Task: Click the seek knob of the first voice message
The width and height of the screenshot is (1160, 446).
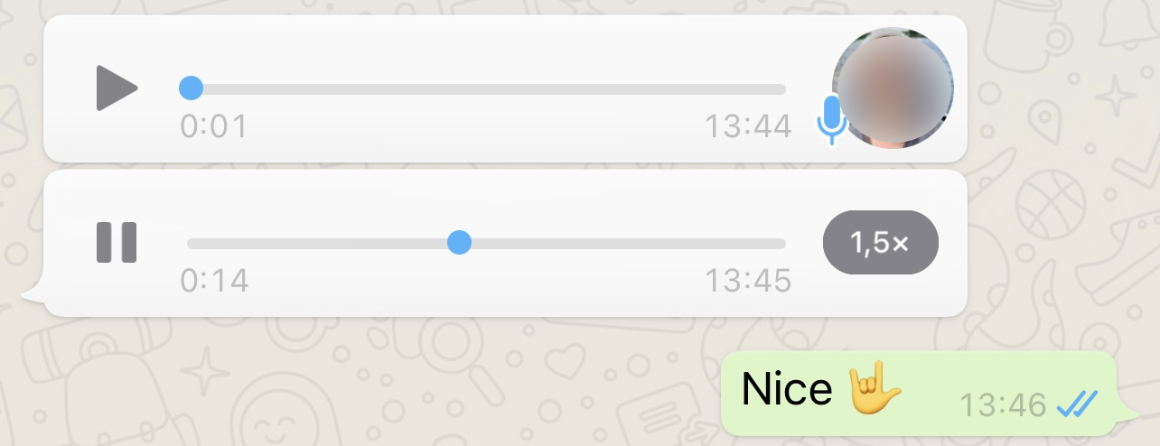Action: [191, 88]
